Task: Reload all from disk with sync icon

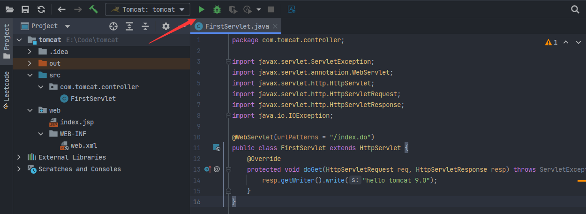Action: (x=41, y=9)
